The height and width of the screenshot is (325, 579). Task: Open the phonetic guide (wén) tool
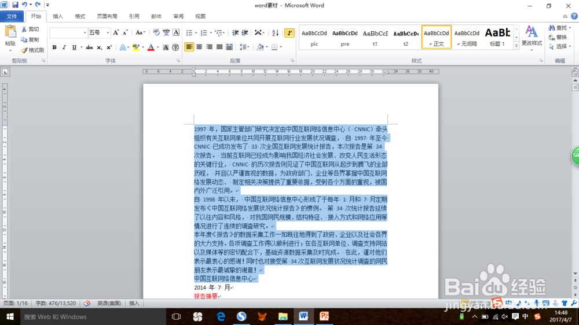(x=166, y=33)
